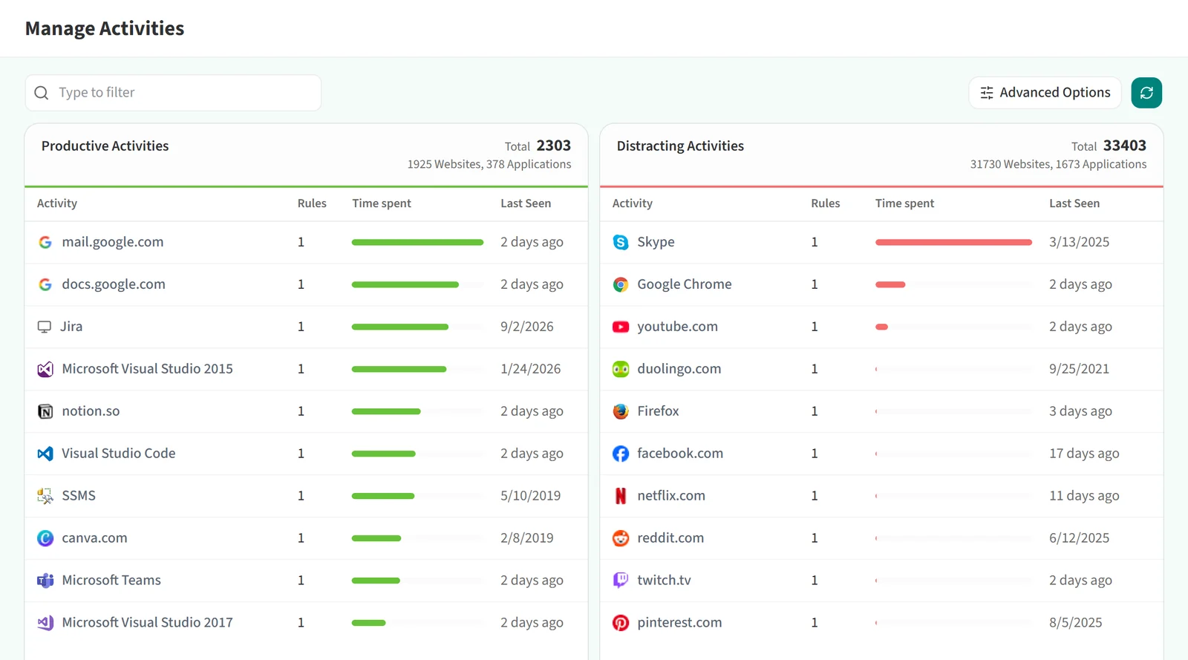Screen dimensions: 1188x660
Task: Click the pinterest.com icon
Action: (621, 623)
